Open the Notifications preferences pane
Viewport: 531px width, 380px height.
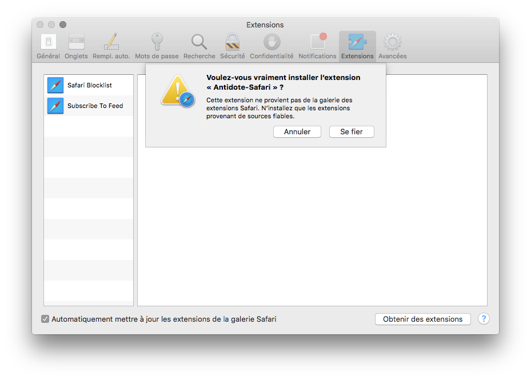[x=317, y=46]
